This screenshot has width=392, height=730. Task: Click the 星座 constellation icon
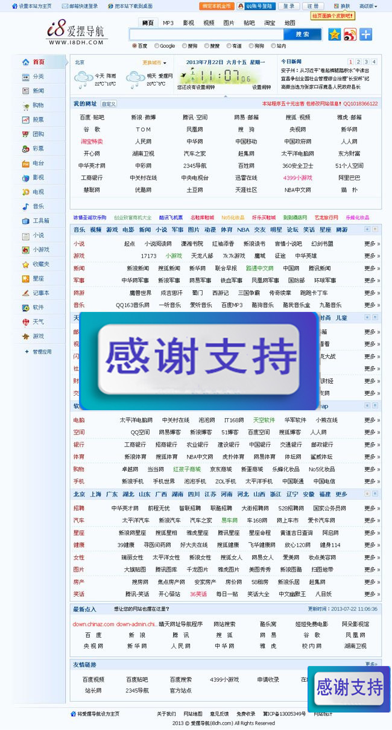tap(25, 279)
